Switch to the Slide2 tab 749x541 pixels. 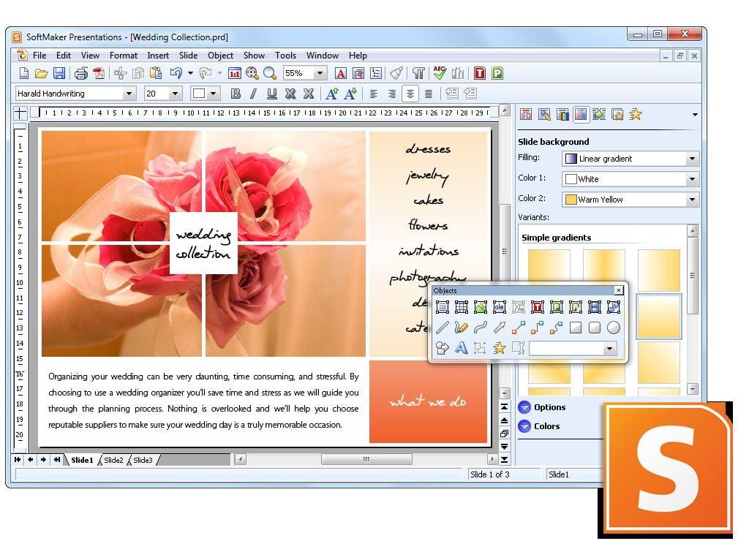[113, 461]
